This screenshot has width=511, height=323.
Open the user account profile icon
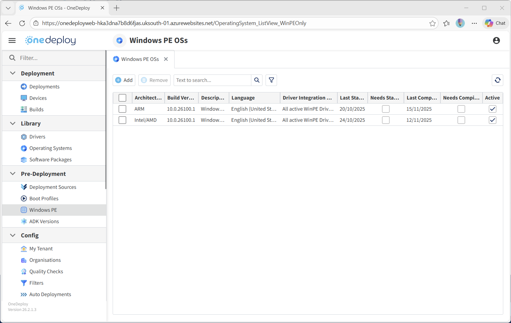[496, 40]
